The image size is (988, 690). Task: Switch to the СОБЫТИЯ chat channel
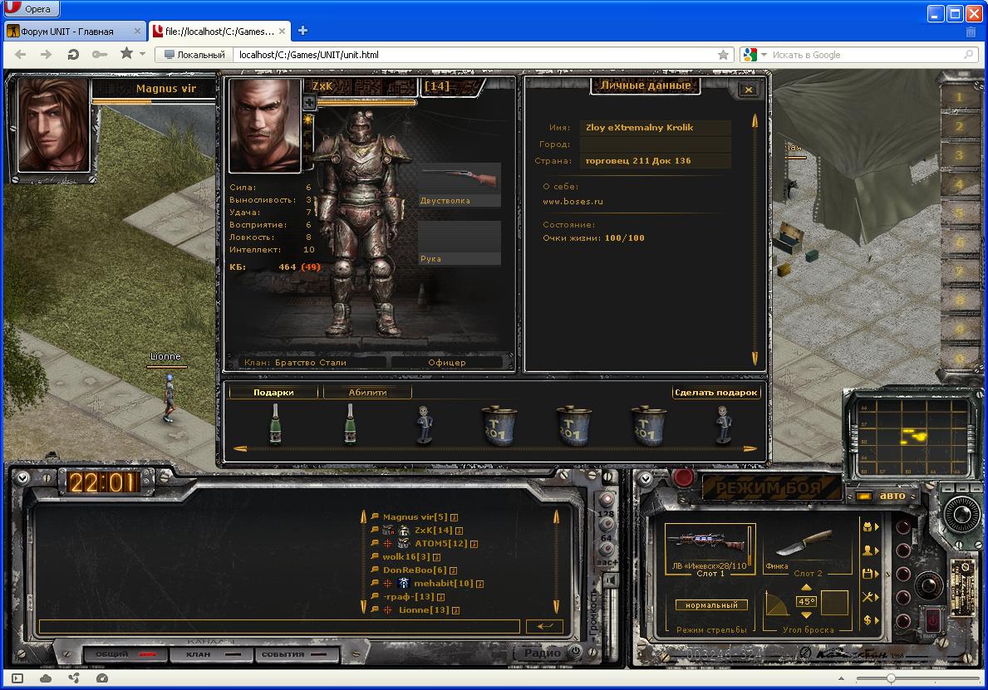tap(297, 655)
